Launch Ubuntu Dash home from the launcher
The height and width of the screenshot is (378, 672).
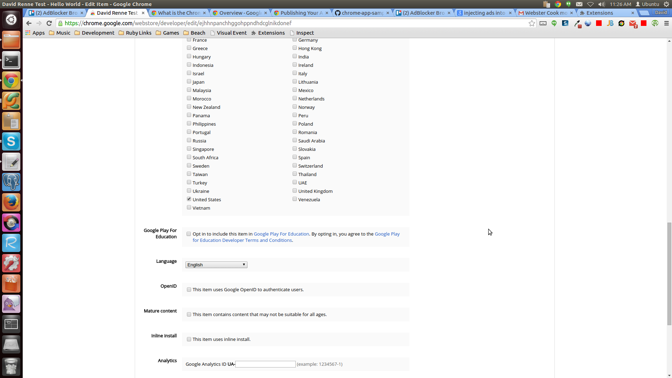tap(11, 20)
